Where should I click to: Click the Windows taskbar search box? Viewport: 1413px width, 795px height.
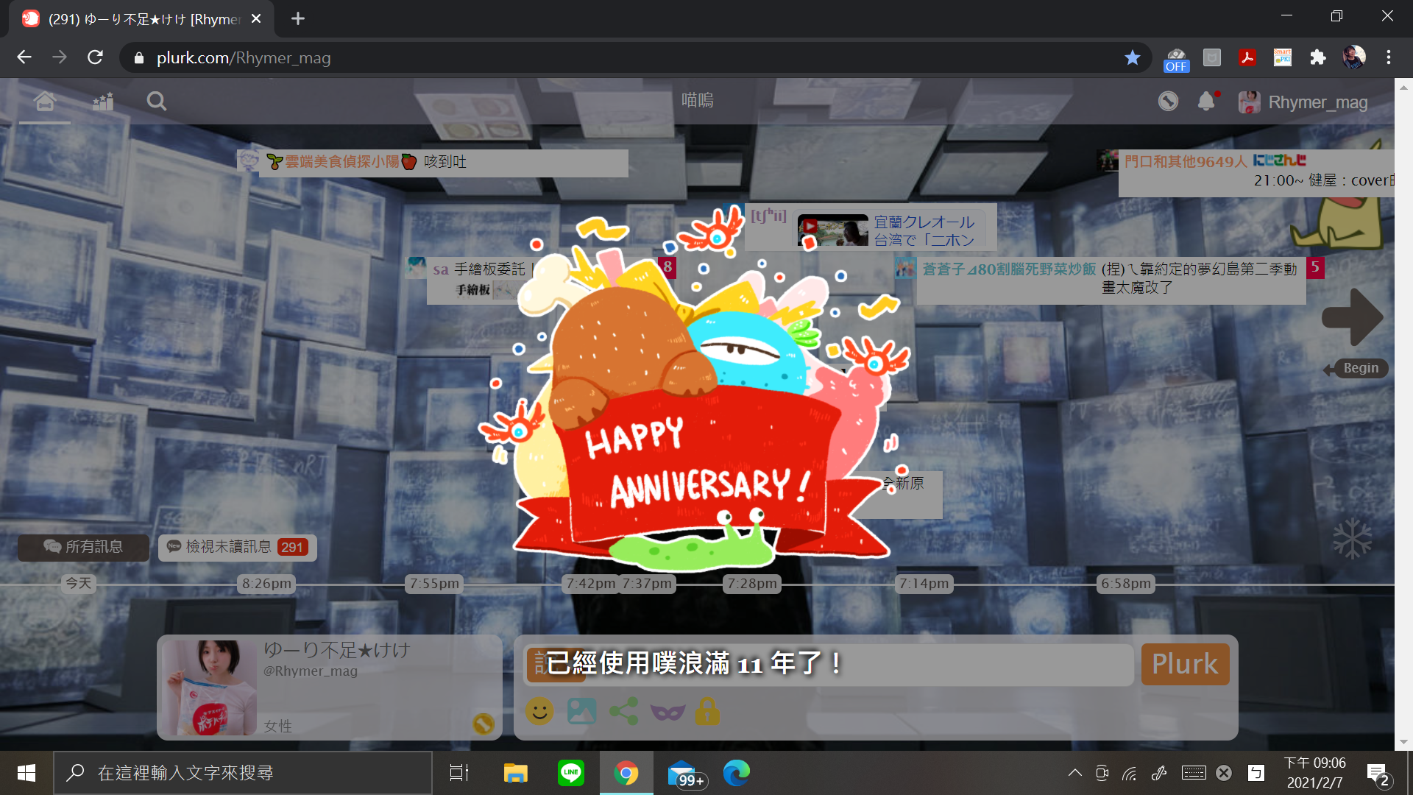243,773
